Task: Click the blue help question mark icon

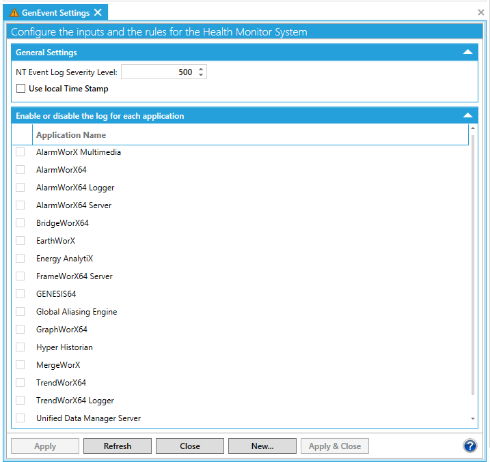Action: [x=469, y=446]
